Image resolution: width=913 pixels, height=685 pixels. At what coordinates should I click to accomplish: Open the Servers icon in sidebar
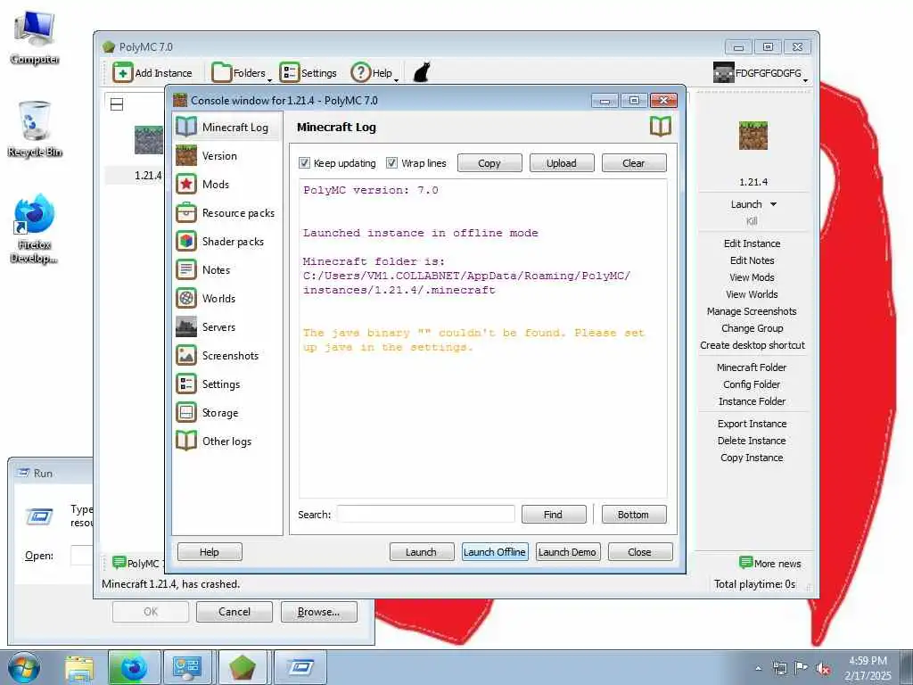coord(186,326)
